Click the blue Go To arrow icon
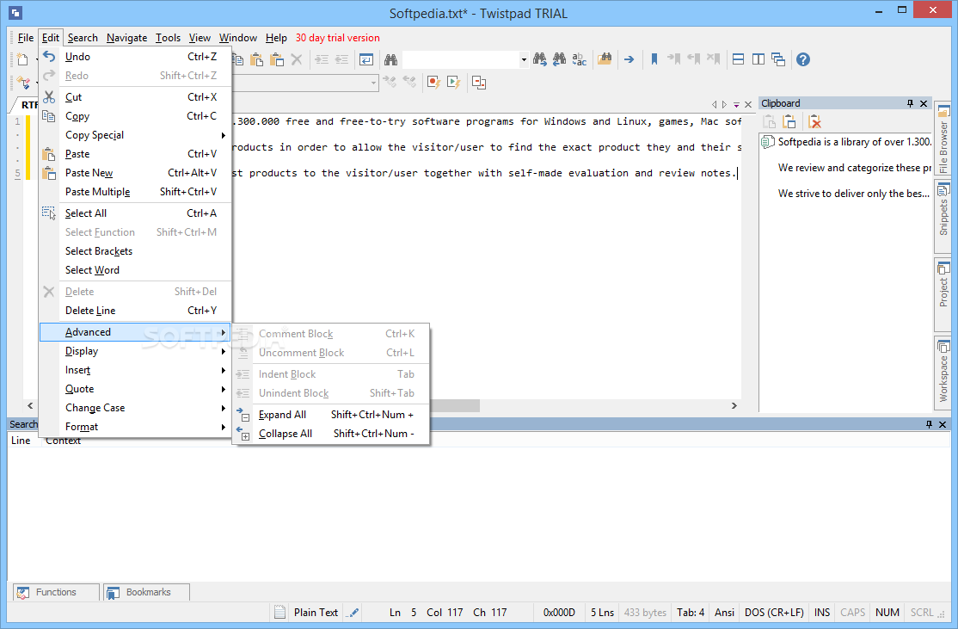Screen dimensions: 958x629 tap(629, 59)
